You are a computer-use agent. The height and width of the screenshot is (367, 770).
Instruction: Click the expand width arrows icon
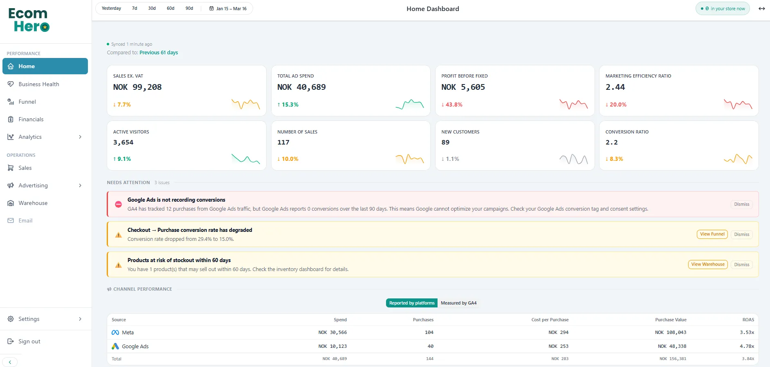[x=761, y=9]
